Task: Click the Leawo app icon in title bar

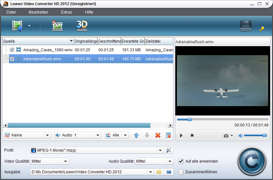Action: pos(6,4)
